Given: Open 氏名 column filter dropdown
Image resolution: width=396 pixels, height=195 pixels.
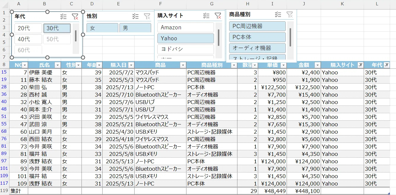Looking at the screenshot, I should click(x=58, y=65).
